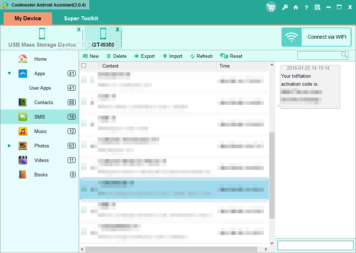Click the horizontal scrollbar thumb
356x253 pixels.
[171, 249]
